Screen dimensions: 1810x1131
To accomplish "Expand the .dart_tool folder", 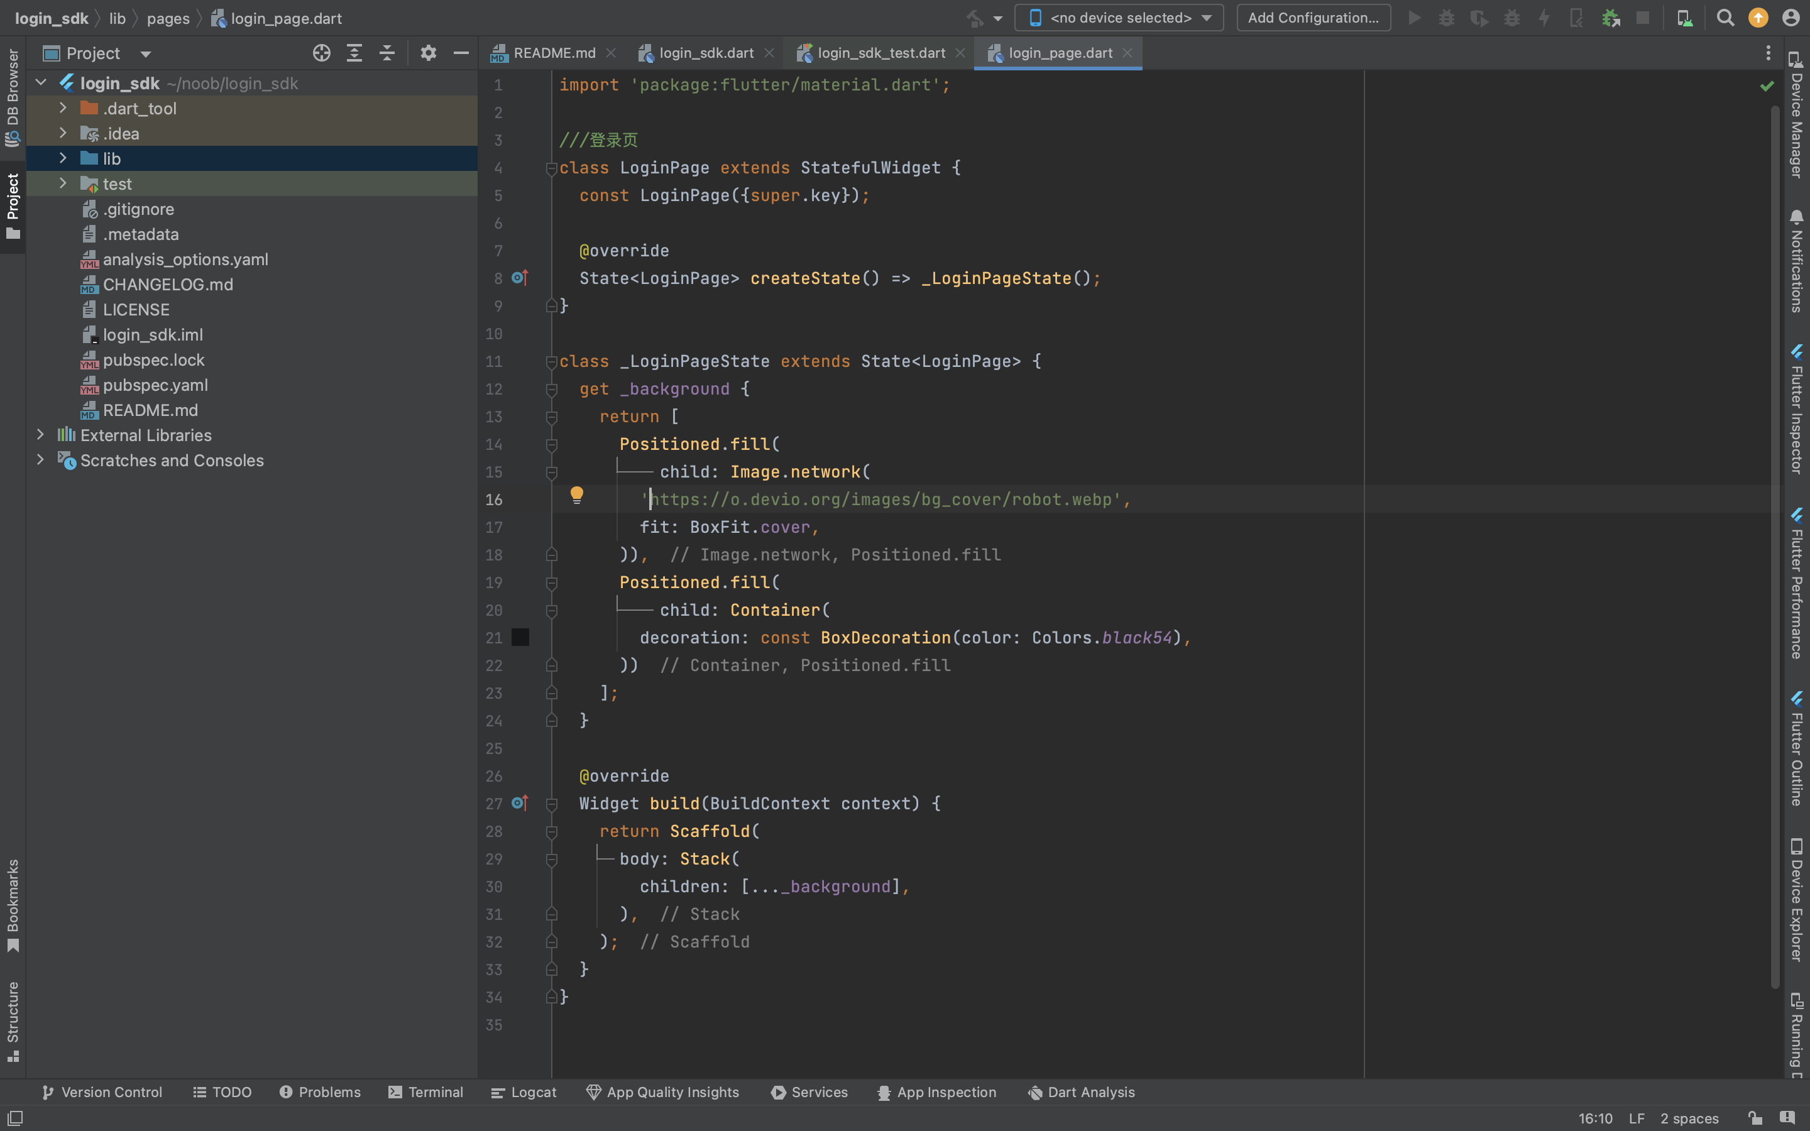I will coord(63,109).
